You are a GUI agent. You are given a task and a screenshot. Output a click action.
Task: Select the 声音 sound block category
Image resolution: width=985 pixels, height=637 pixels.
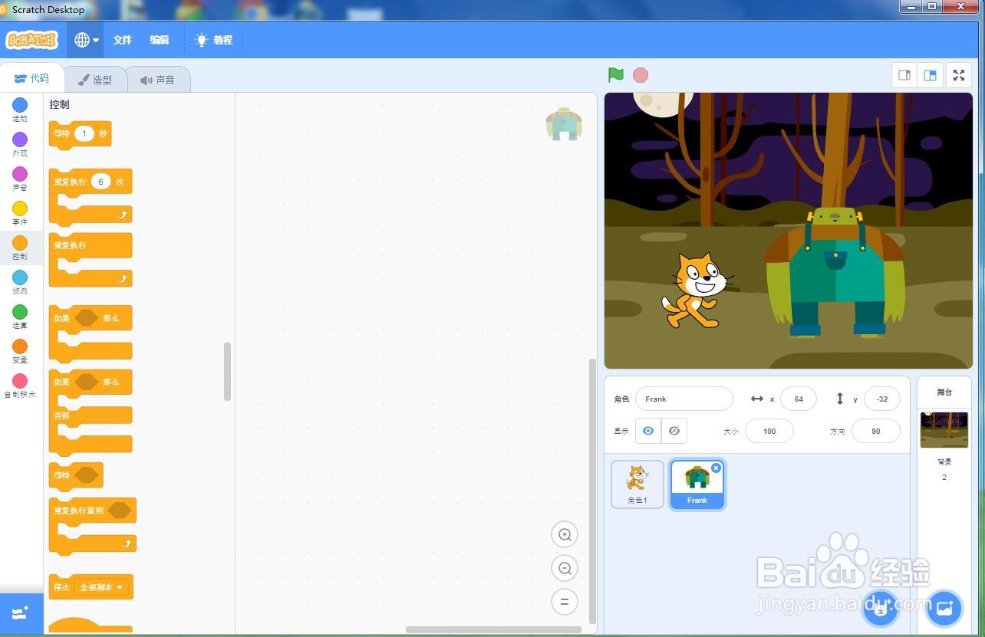point(20,179)
